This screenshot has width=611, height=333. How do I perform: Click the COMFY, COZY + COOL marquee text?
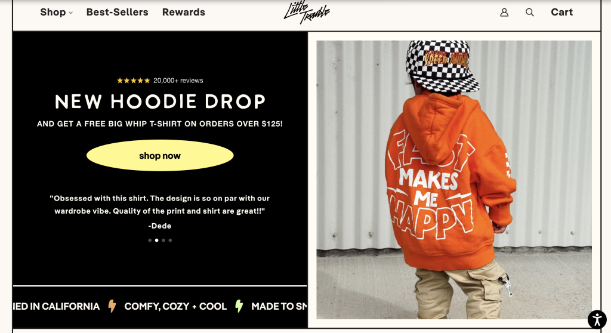tap(175, 307)
